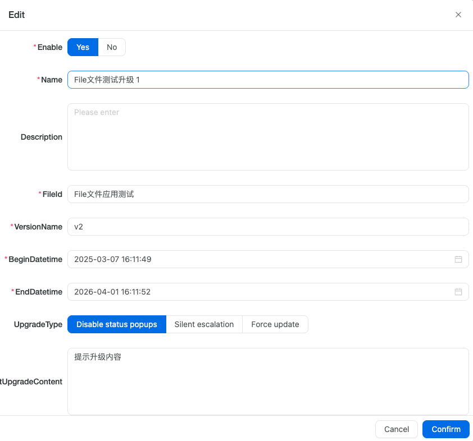Click the Name field label
473x441 pixels.
[x=52, y=80]
